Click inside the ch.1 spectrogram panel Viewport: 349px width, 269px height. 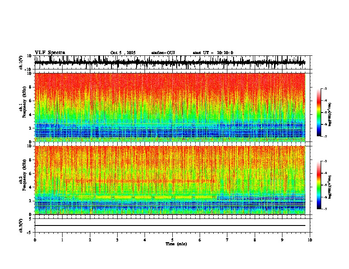tap(170, 107)
